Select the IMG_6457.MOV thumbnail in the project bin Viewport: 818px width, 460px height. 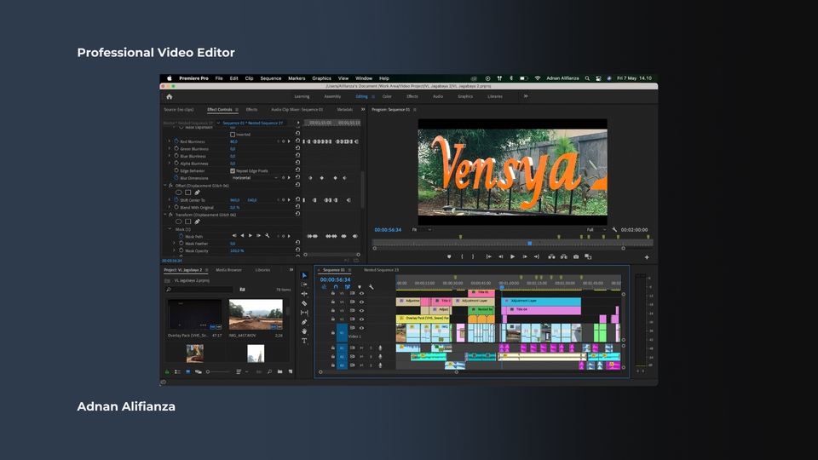pyautogui.click(x=256, y=315)
